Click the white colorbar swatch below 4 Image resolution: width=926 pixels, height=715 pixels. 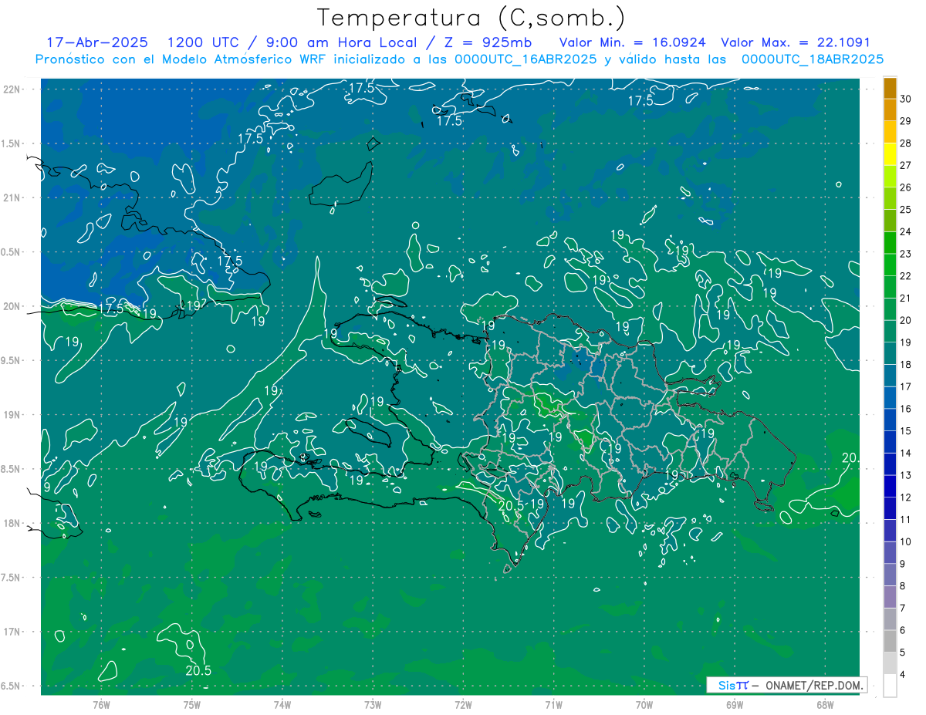890,686
